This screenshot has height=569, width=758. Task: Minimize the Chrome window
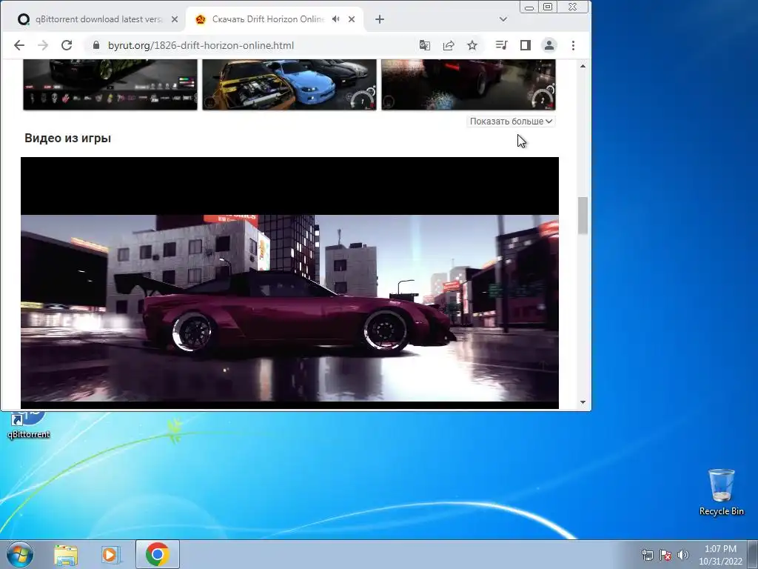click(529, 7)
